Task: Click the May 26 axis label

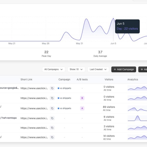Action: coord(46,44)
